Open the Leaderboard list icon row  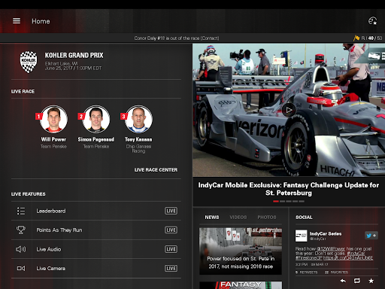(x=21, y=211)
